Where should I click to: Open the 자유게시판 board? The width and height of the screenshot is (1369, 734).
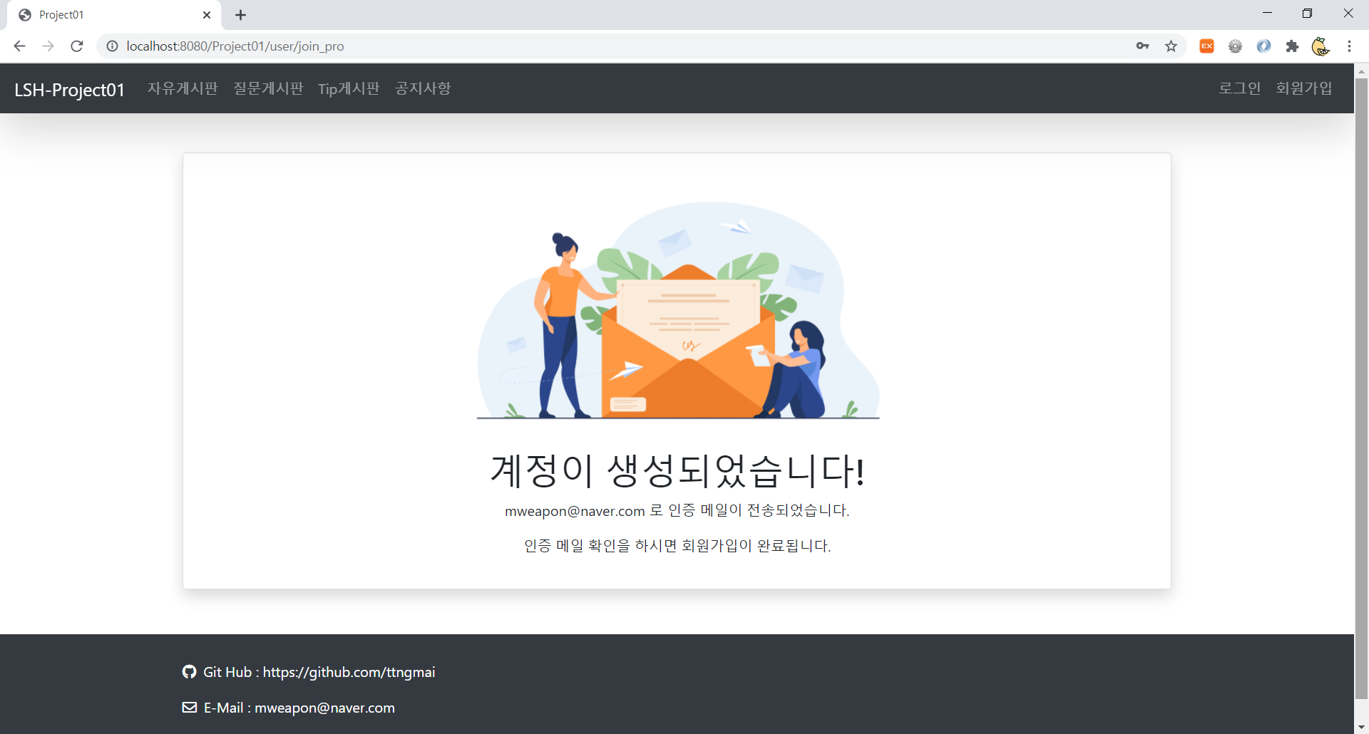tap(183, 88)
